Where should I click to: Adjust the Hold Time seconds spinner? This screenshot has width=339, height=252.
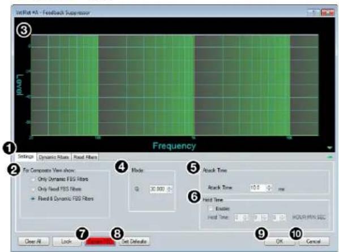tap(282, 217)
